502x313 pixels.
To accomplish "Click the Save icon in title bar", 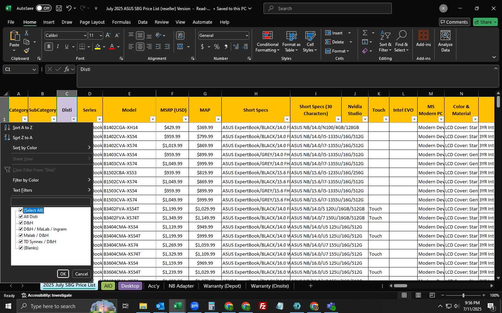I will point(59,8).
